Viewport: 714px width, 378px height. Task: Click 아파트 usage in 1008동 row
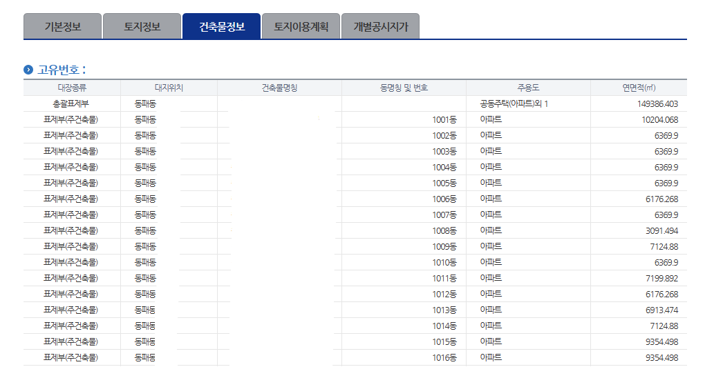tap(491, 231)
